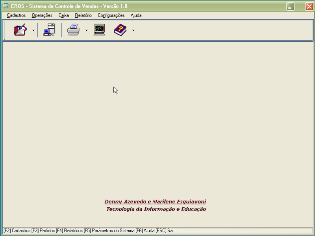
Task: Click the status bar shortcut keys text
Action: click(88, 230)
